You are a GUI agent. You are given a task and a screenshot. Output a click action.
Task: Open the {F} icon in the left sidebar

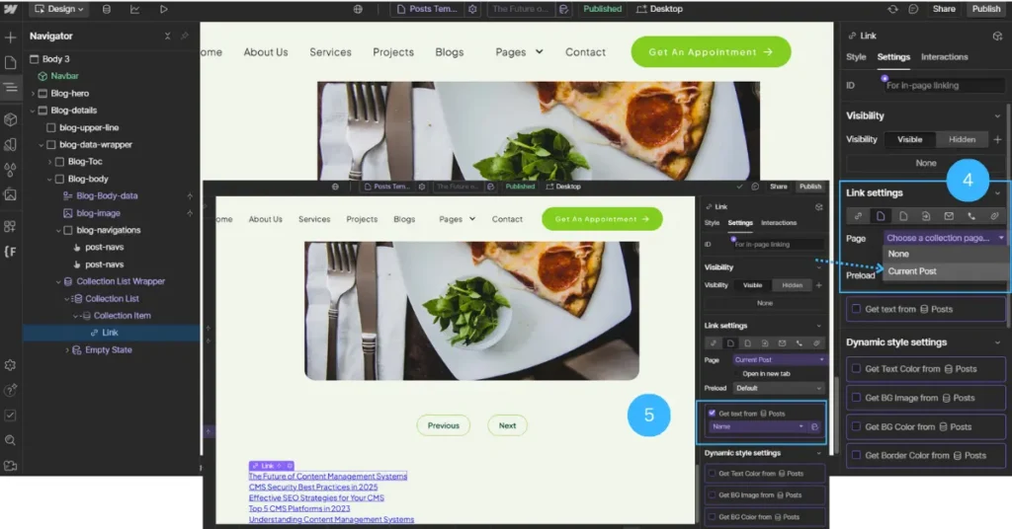click(x=10, y=252)
